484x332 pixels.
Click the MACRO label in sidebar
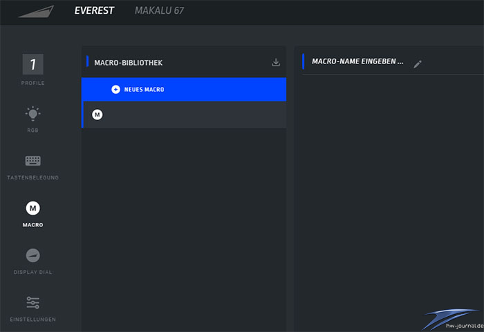click(32, 225)
